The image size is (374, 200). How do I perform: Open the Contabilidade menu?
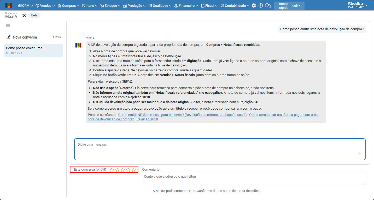[235, 5]
